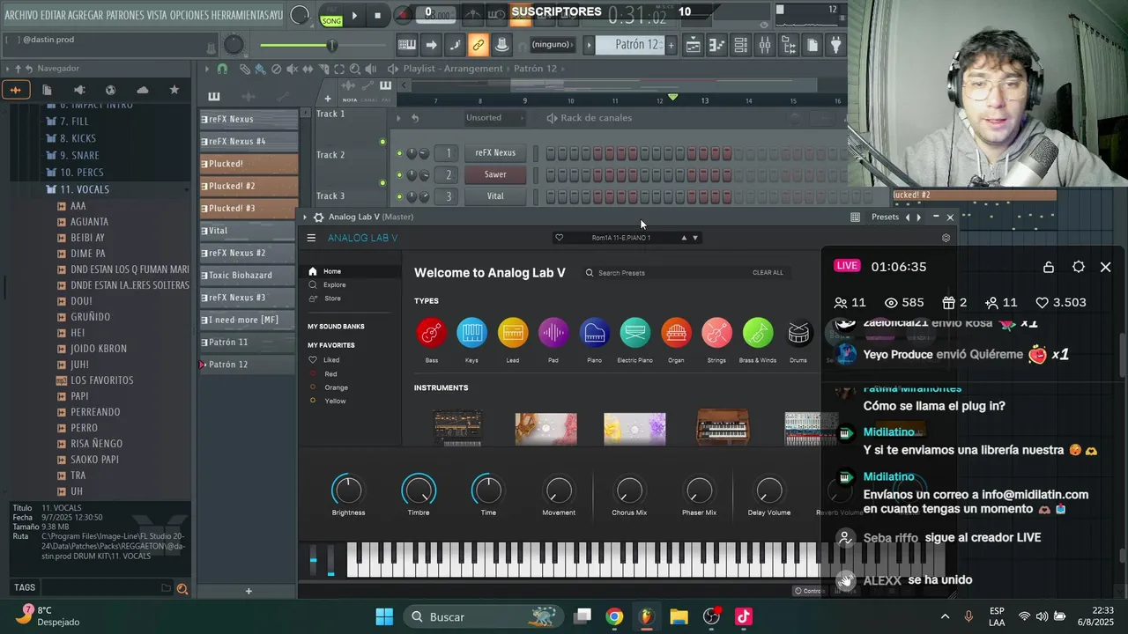Viewport: 1128px width, 634px height.
Task: Select the playlist magnet snap icon
Action: click(x=222, y=69)
